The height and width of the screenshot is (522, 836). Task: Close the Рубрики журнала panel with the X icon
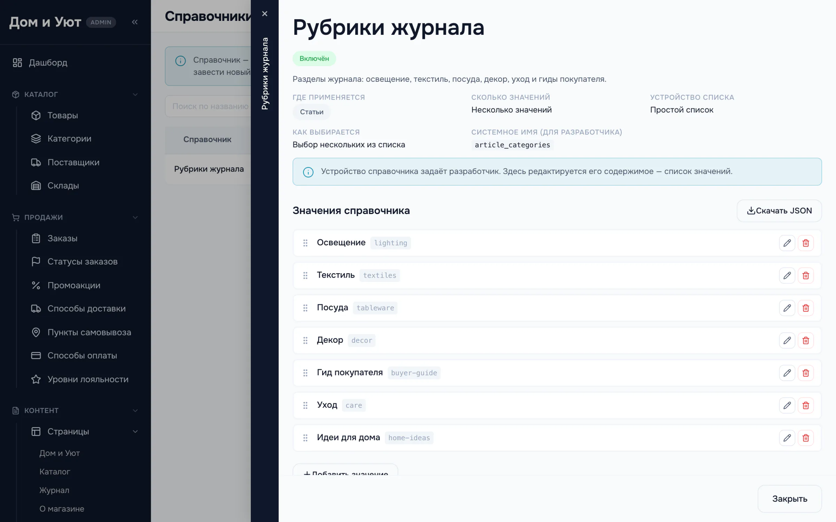point(265,14)
